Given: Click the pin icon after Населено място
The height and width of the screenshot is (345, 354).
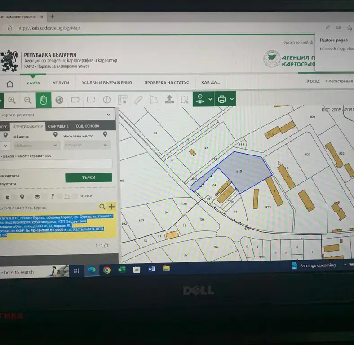Looking at the screenshot, I should pyautogui.click(x=105, y=134).
